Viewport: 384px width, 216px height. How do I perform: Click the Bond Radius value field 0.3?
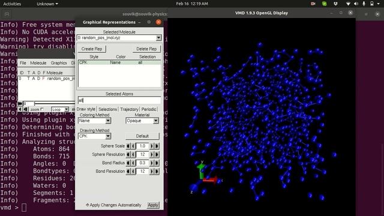click(x=142, y=163)
